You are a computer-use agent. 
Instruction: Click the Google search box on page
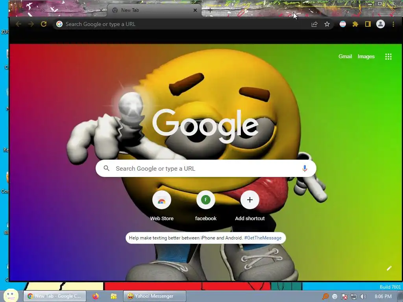pos(206,168)
